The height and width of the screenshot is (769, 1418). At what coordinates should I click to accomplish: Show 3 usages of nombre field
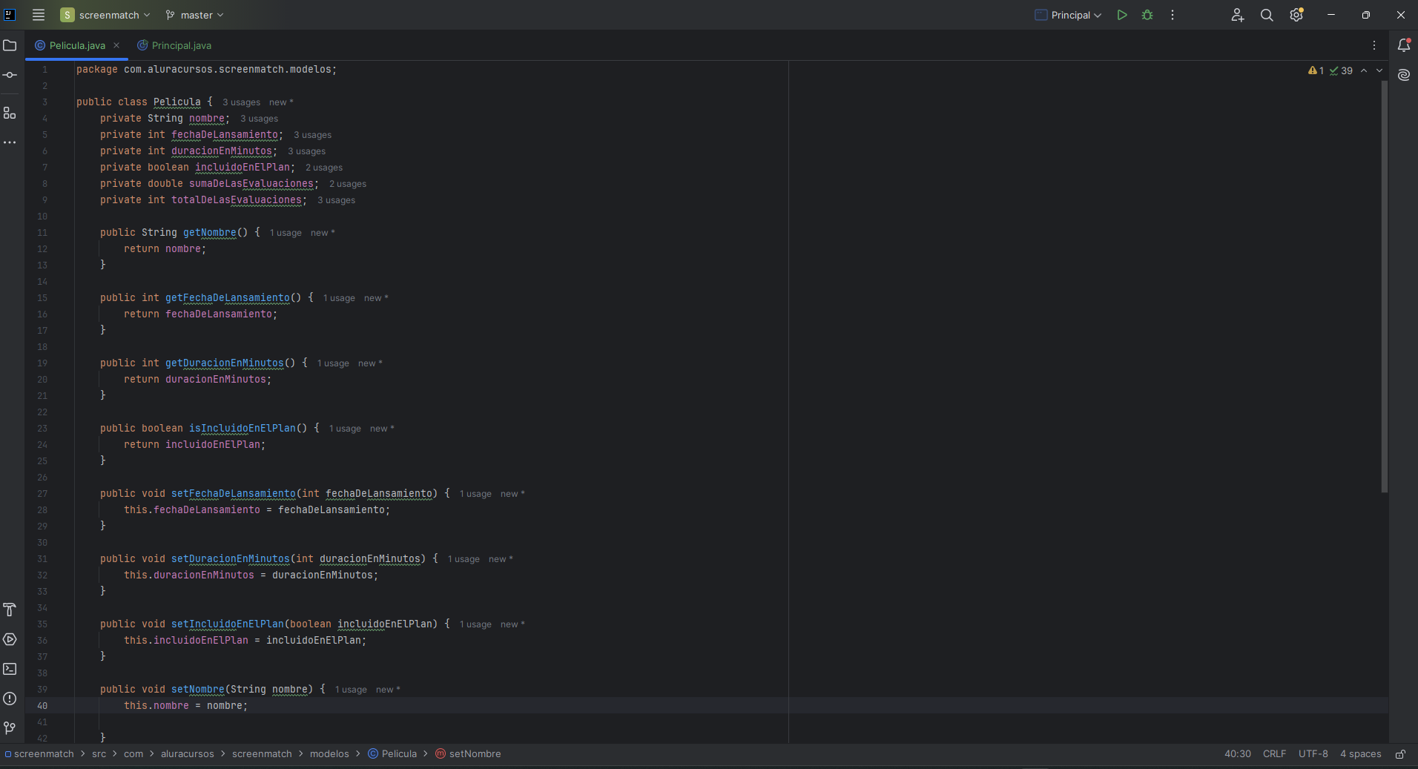point(259,119)
